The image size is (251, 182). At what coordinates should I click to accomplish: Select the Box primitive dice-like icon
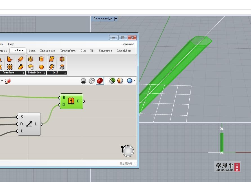(x=31, y=59)
